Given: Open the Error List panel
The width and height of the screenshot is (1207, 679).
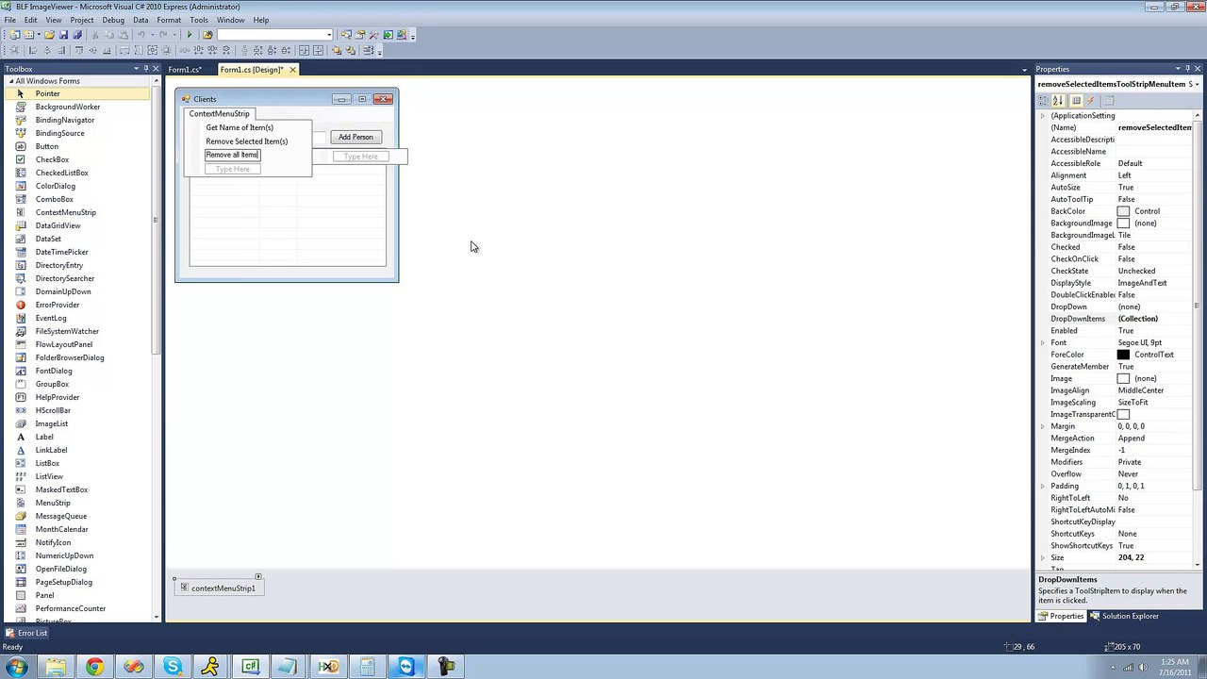Looking at the screenshot, I should point(26,633).
